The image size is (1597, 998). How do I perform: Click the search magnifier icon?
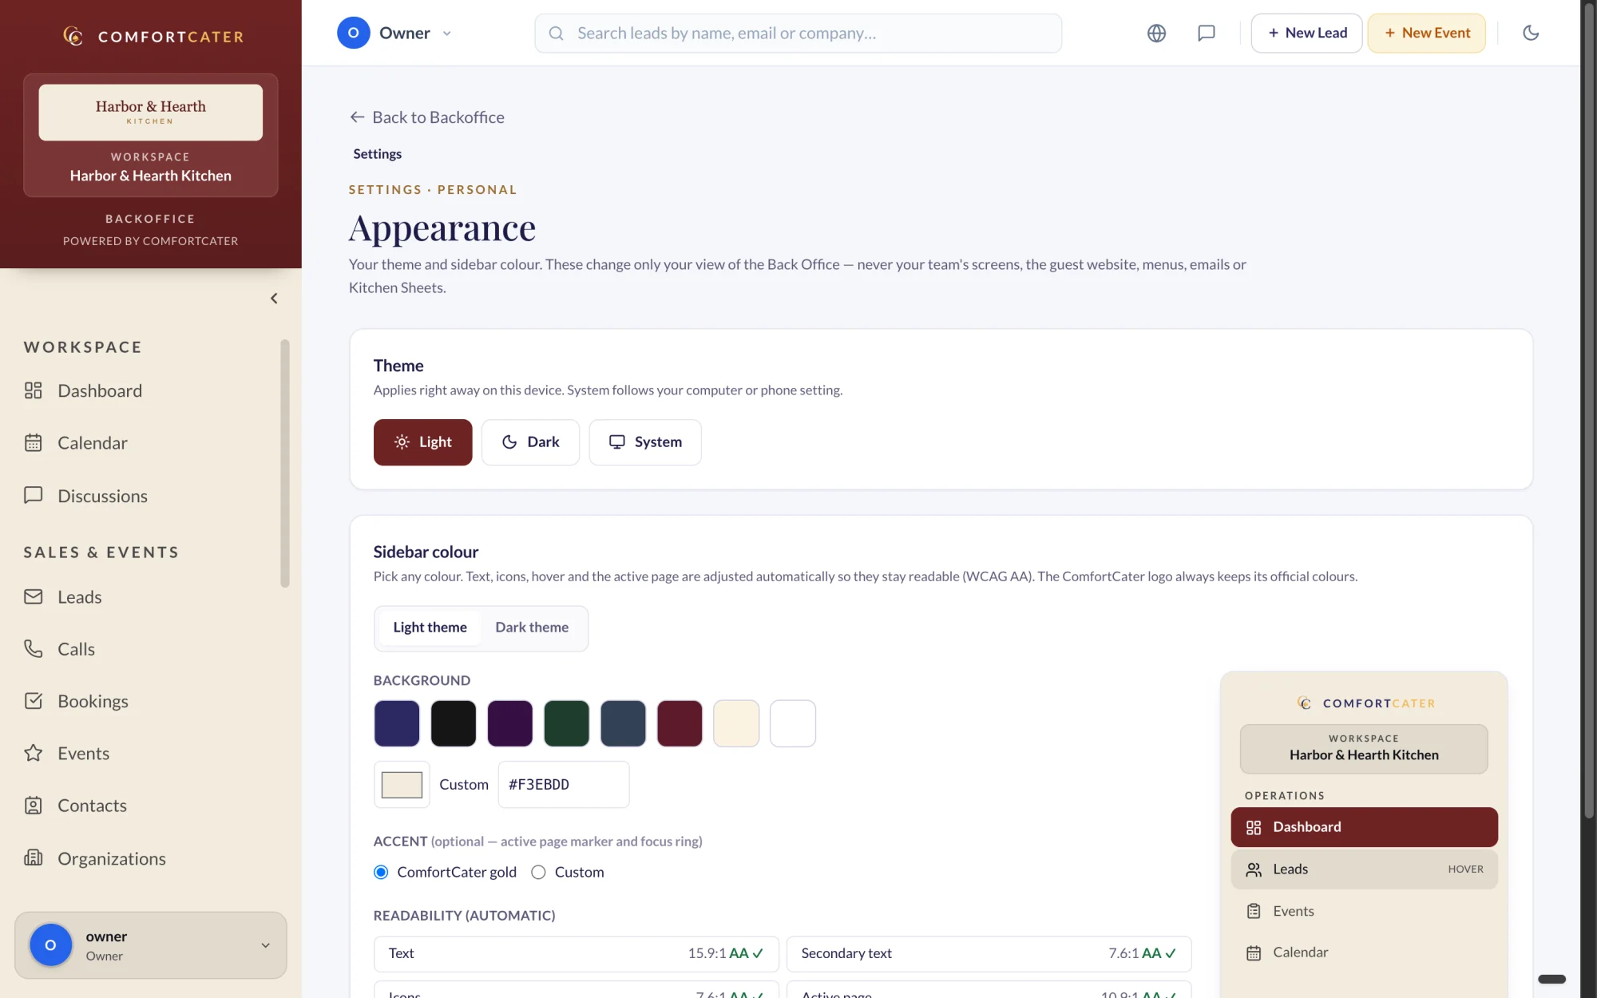[x=557, y=33]
